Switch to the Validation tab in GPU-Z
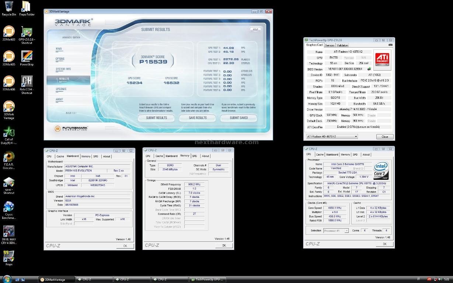Viewport: 453px width, 283px height. coord(342,45)
